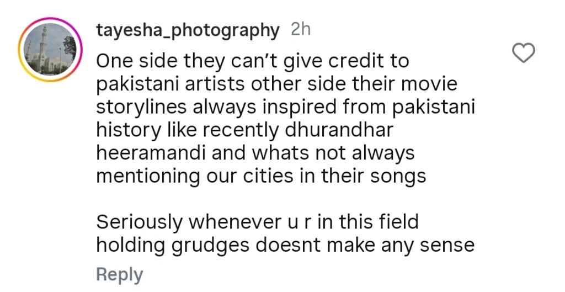Screen dimensions: 565x292
Task: Like the comment with the heart icon
Action: point(524,53)
